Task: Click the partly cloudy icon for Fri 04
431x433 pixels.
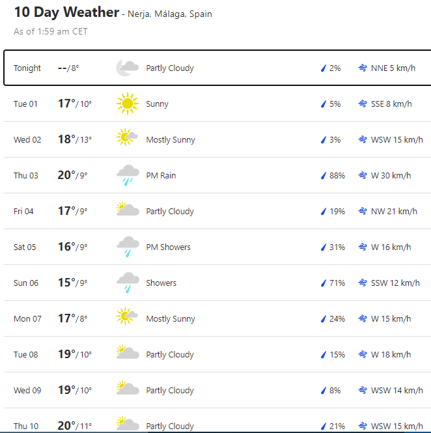Action: tap(127, 211)
